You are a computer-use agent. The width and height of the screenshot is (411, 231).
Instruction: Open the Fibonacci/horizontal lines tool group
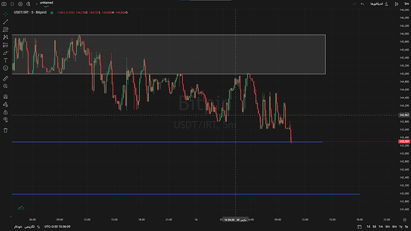(5, 30)
